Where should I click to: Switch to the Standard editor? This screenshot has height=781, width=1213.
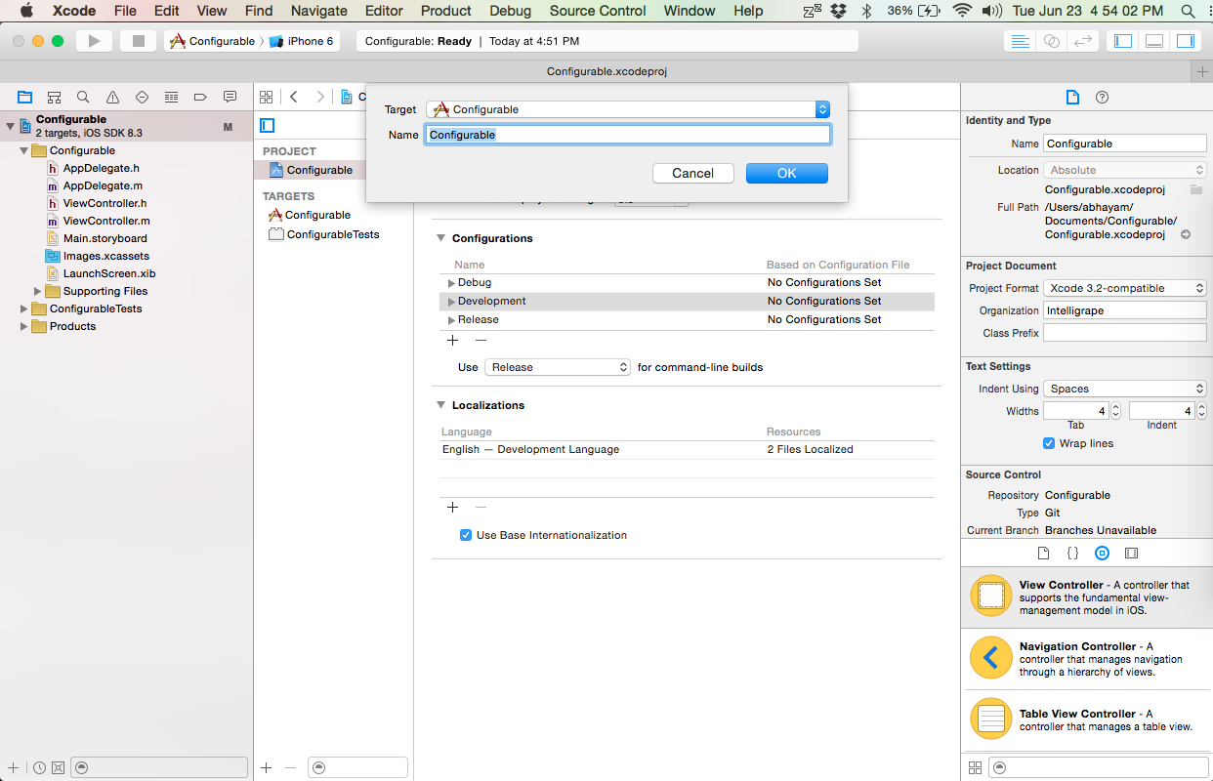(1020, 41)
